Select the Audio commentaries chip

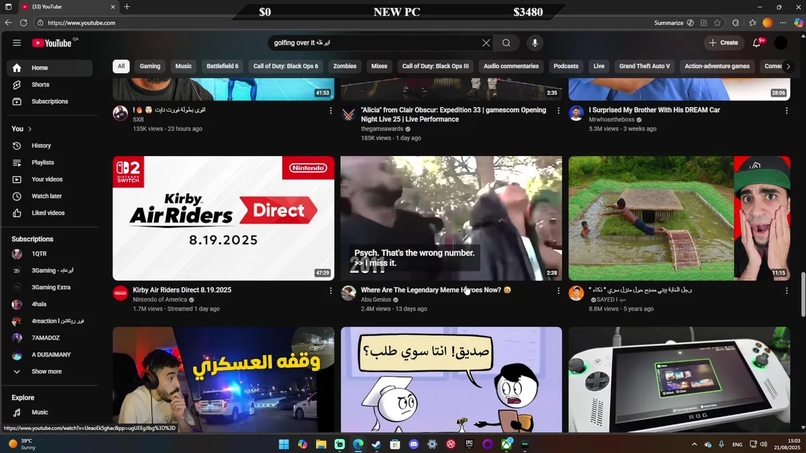[511, 66]
